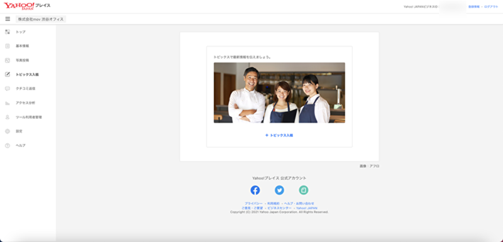Viewport: 503px width, 242px height.
Task: Open the Yahoo! JAPAN footer link
Action: 307,208
